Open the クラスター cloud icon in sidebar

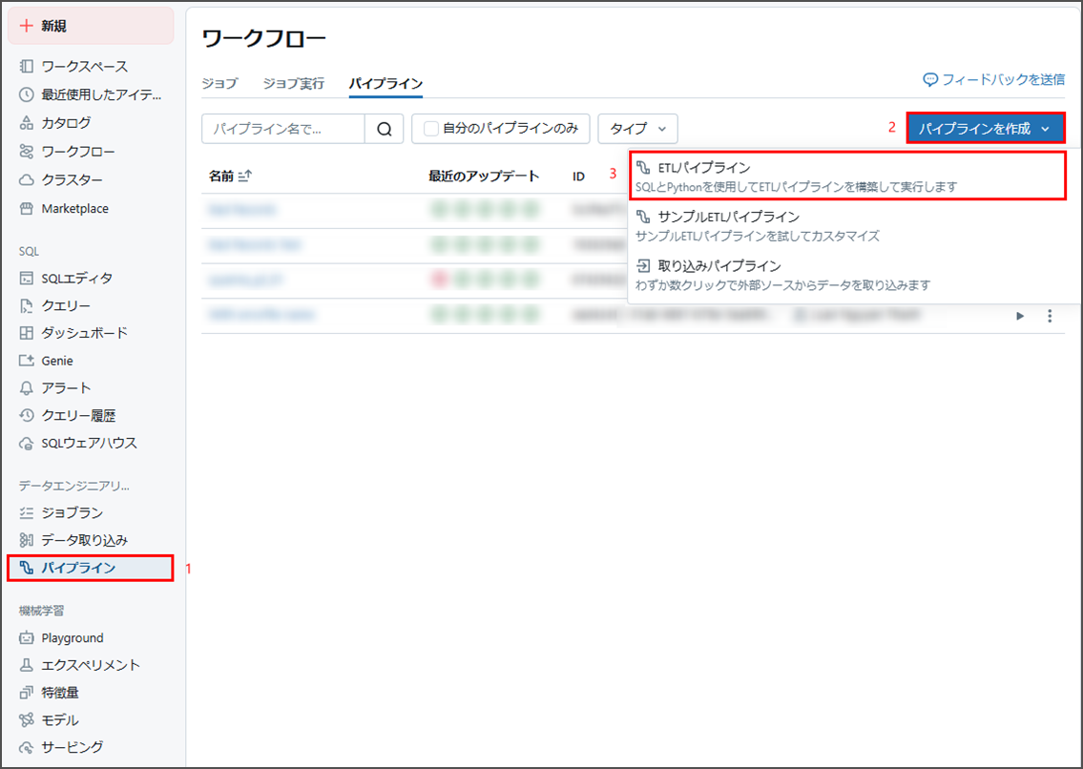[x=27, y=180]
